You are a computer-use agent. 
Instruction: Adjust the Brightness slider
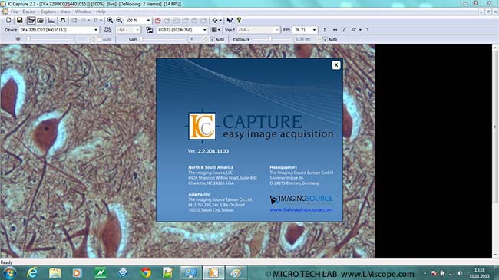pos(50,39)
